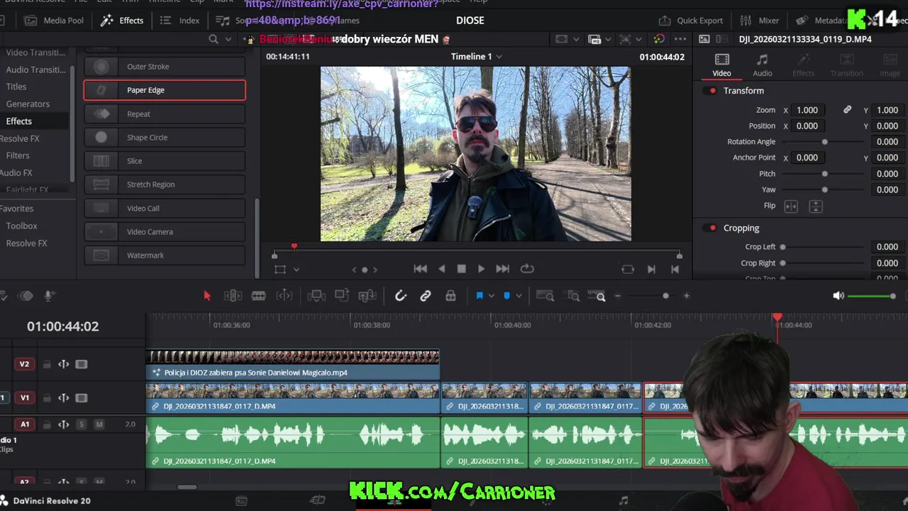This screenshot has height=511, width=908.
Task: Select the Watermark effect
Action: (x=165, y=255)
